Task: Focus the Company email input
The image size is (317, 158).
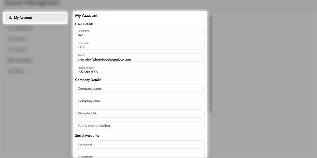Action: tap(140, 101)
